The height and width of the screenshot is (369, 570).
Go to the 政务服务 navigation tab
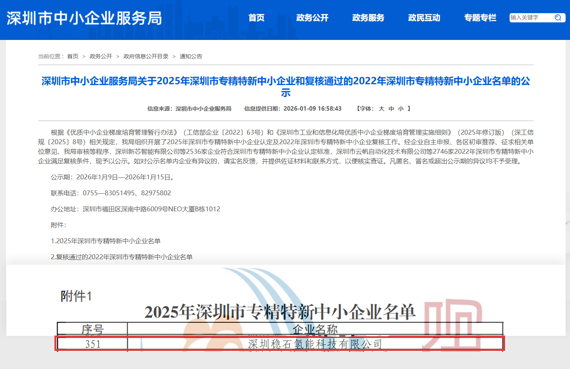pyautogui.click(x=368, y=18)
